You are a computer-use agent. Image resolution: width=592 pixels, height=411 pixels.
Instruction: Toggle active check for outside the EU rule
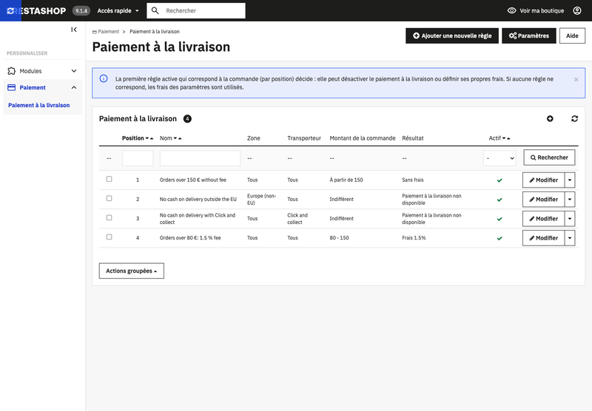pyautogui.click(x=499, y=200)
